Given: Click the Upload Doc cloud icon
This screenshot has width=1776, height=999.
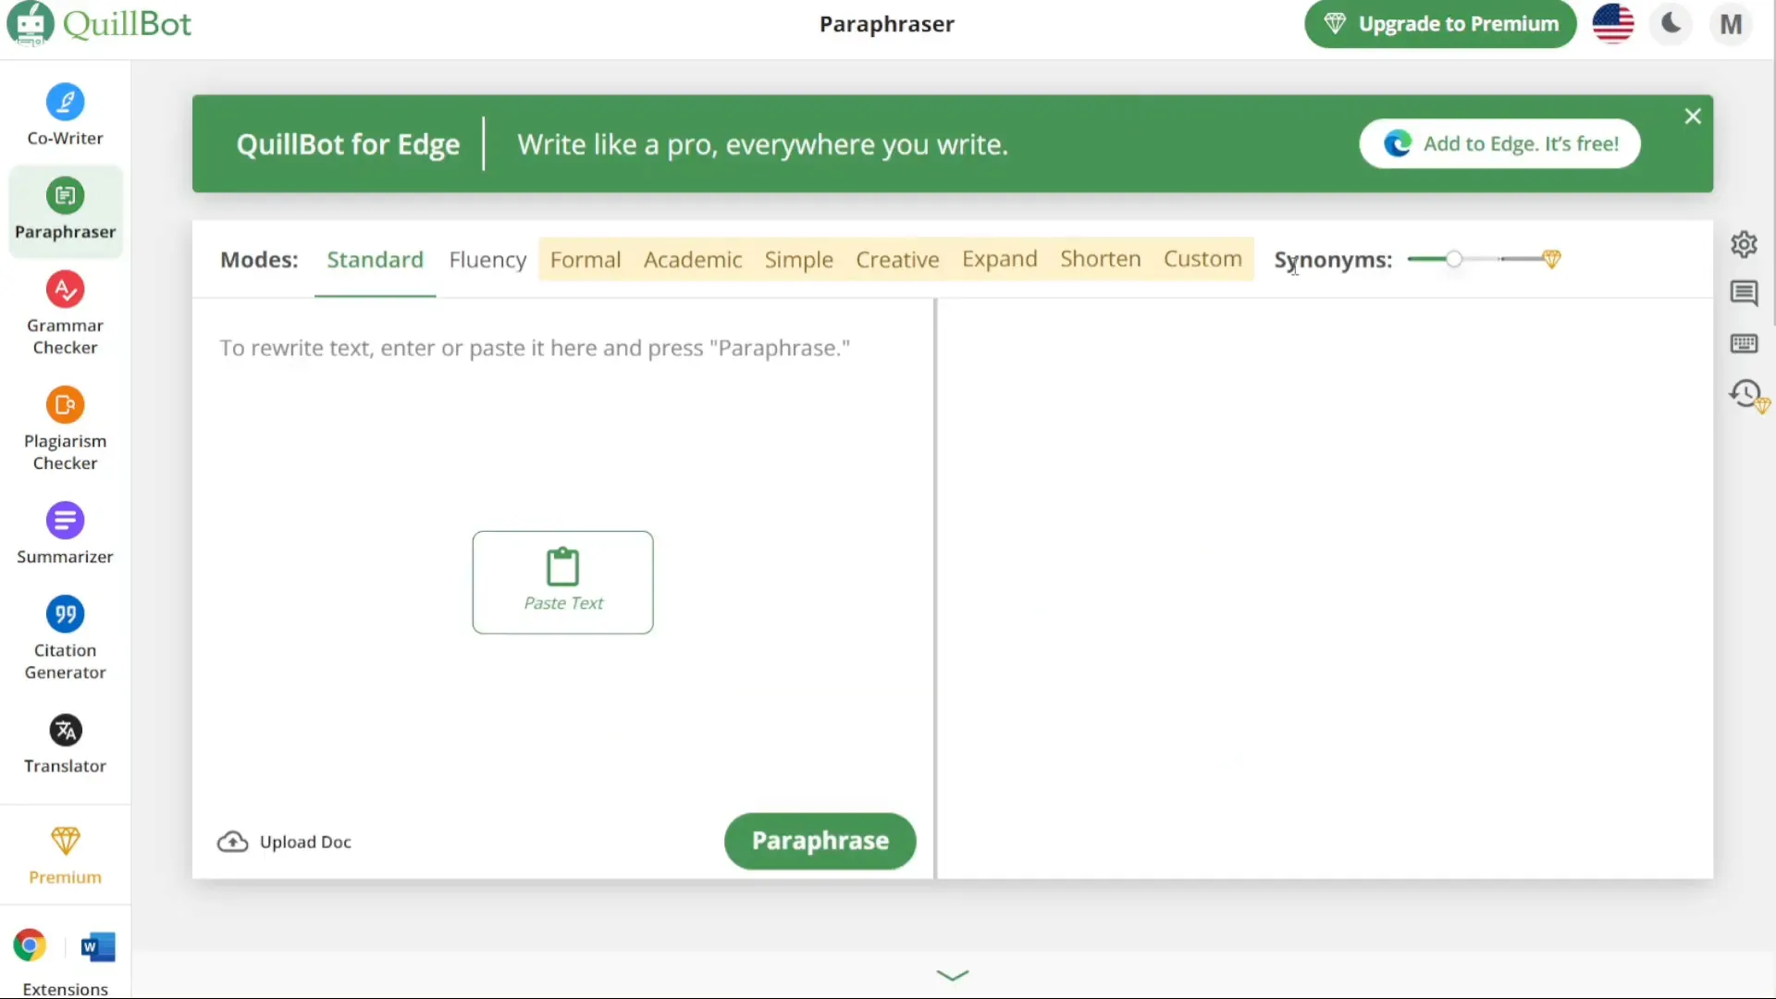Looking at the screenshot, I should (x=232, y=842).
